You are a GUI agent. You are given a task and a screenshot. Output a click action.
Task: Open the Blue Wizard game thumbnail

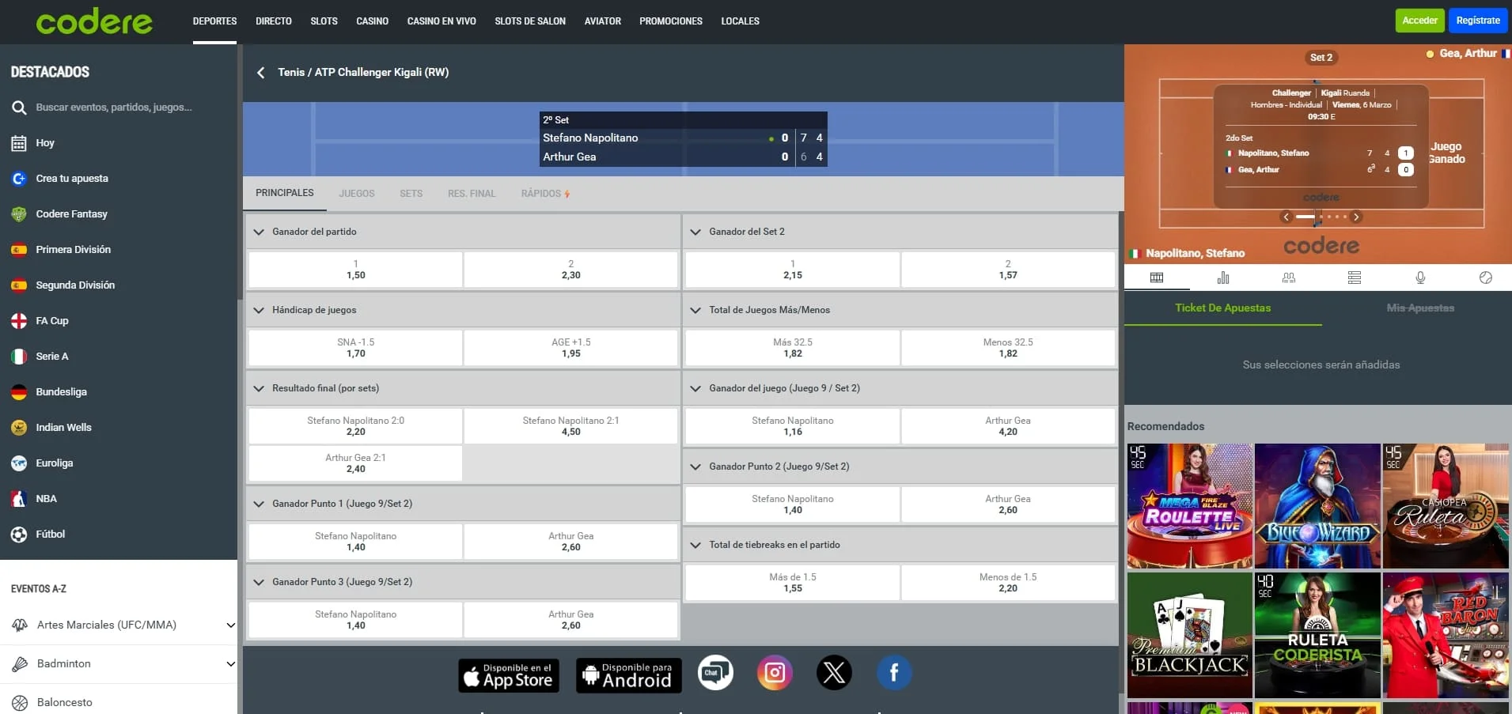(x=1318, y=506)
